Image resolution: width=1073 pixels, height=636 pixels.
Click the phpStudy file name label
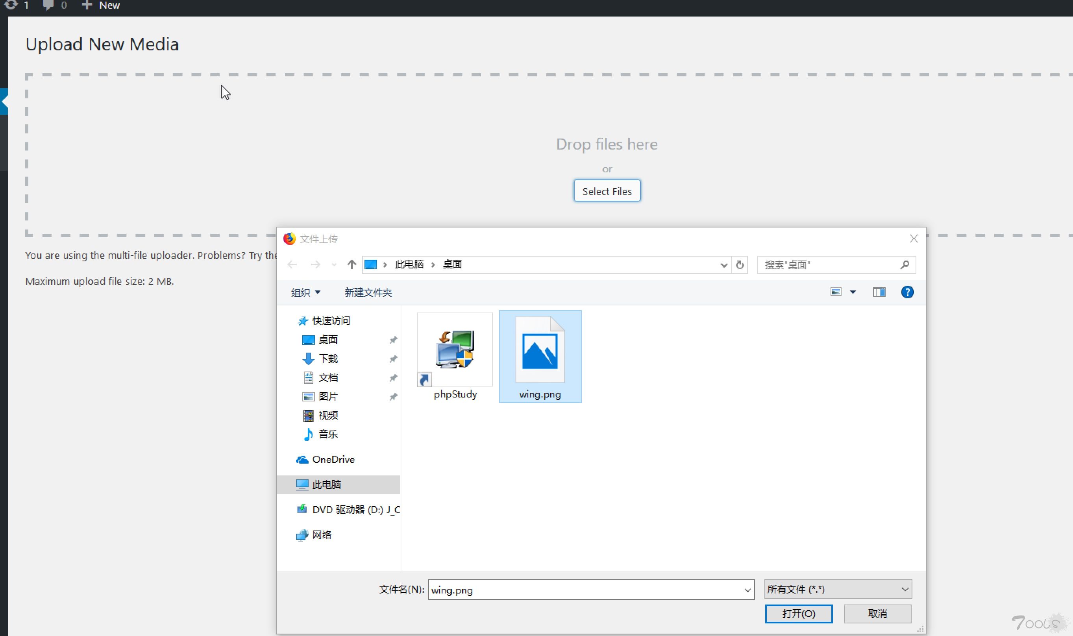(455, 394)
